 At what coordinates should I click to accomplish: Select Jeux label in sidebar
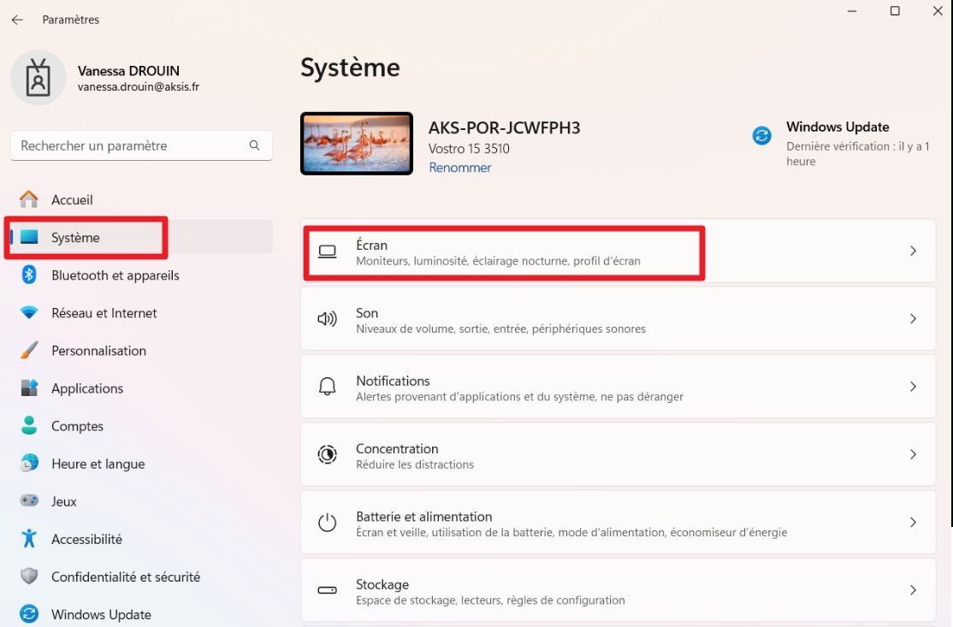click(64, 501)
